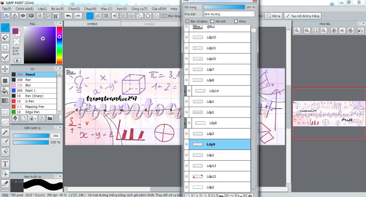The width and height of the screenshot is (366, 197).
Task: Click the cloud save icon in toolbar
Action: pos(6,16)
